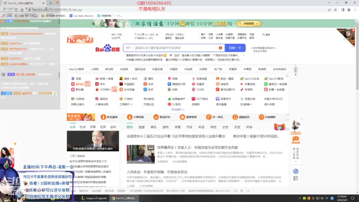Open the 9377游戏 site link
Image resolution: width=359 pixels, height=202 pixels.
200,99
